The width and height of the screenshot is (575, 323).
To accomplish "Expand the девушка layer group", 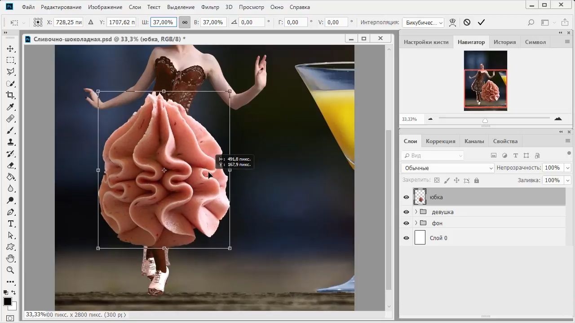I will pyautogui.click(x=416, y=212).
